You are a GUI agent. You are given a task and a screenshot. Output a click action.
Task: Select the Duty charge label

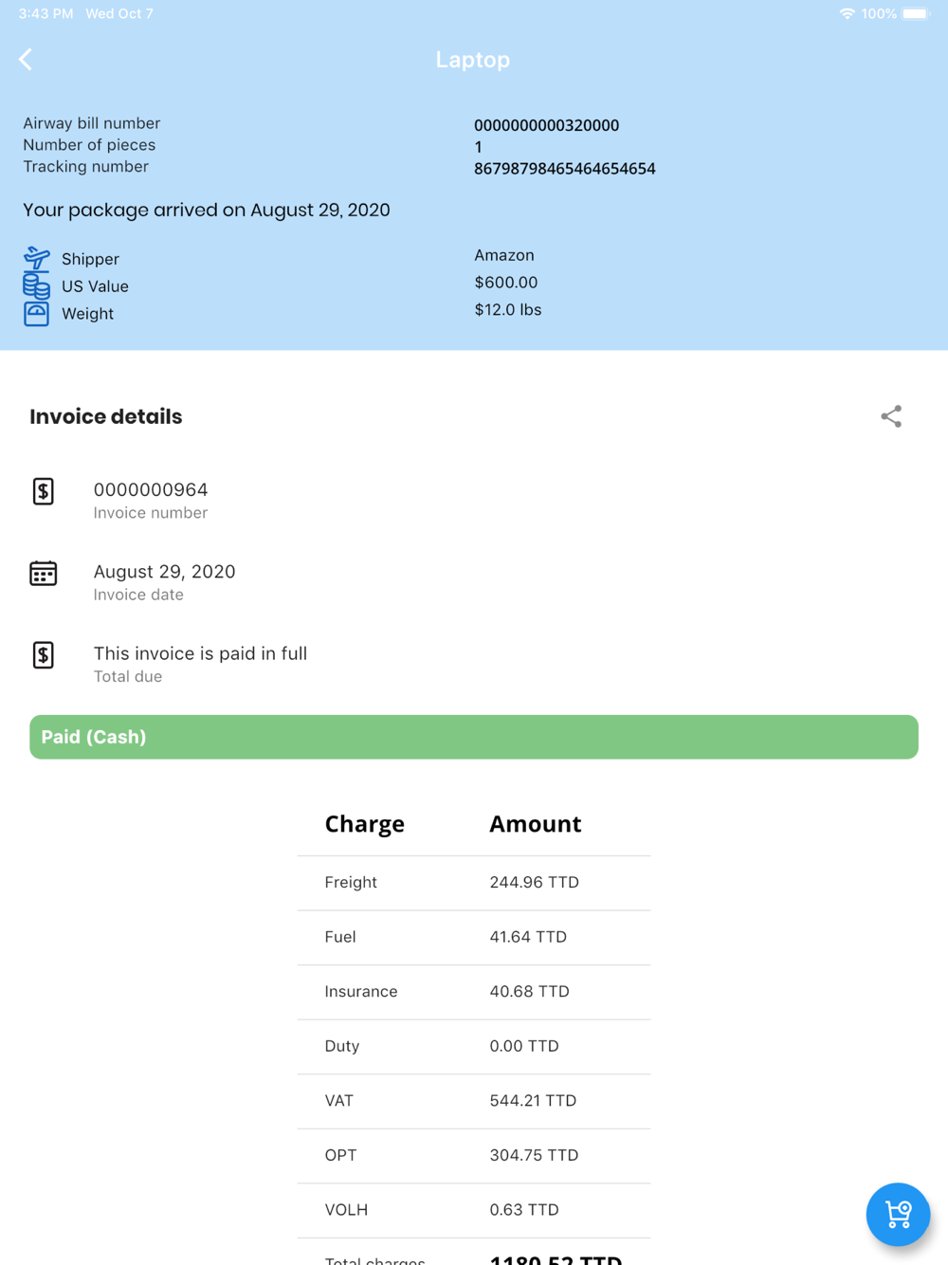342,1046
